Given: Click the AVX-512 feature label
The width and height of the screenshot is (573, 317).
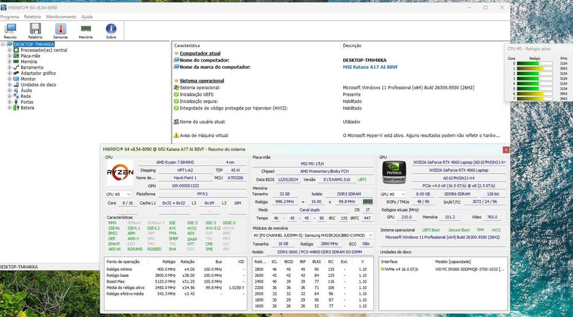Looking at the screenshot, I should click(213, 228).
